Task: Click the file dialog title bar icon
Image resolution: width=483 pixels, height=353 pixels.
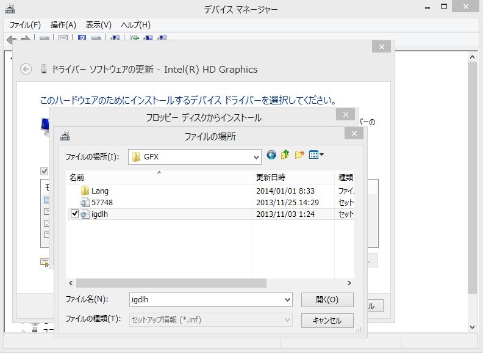Action: point(65,136)
